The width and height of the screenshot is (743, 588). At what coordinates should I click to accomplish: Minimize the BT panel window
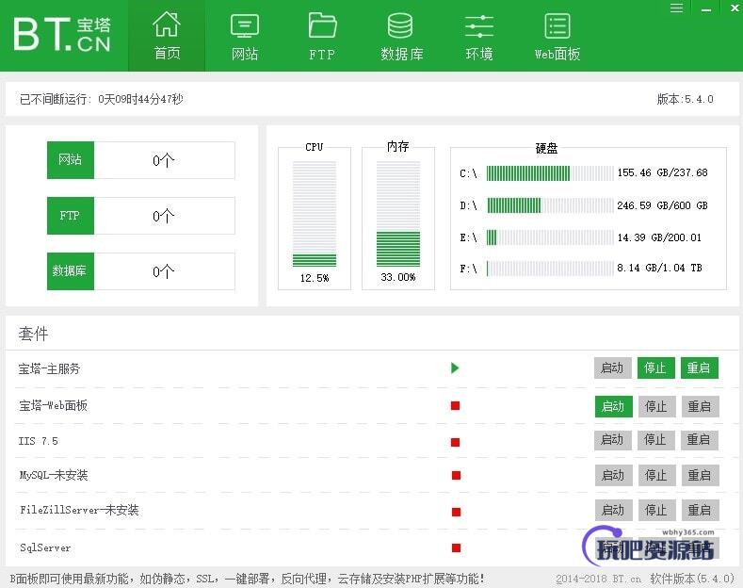(706, 8)
